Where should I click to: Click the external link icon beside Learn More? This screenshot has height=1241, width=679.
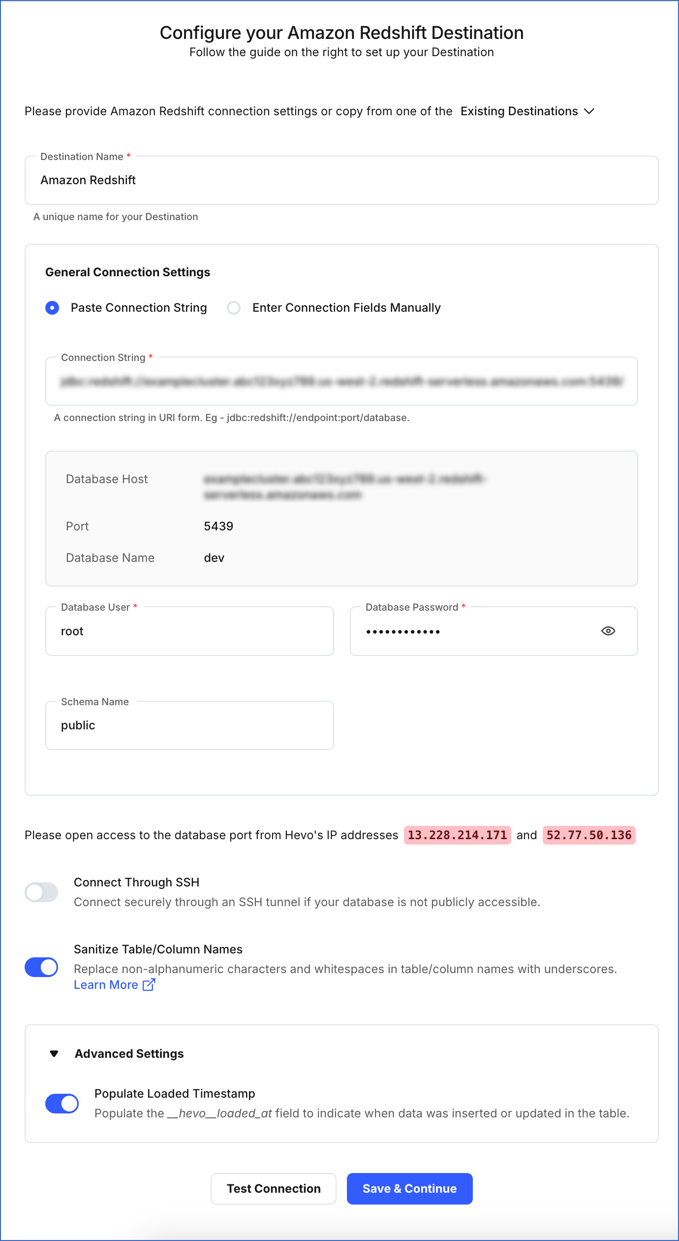pyautogui.click(x=149, y=984)
